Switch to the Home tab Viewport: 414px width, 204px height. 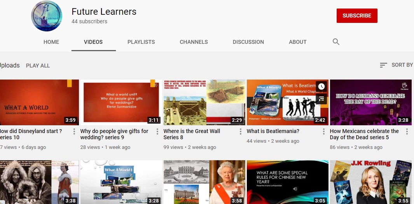[x=51, y=42]
